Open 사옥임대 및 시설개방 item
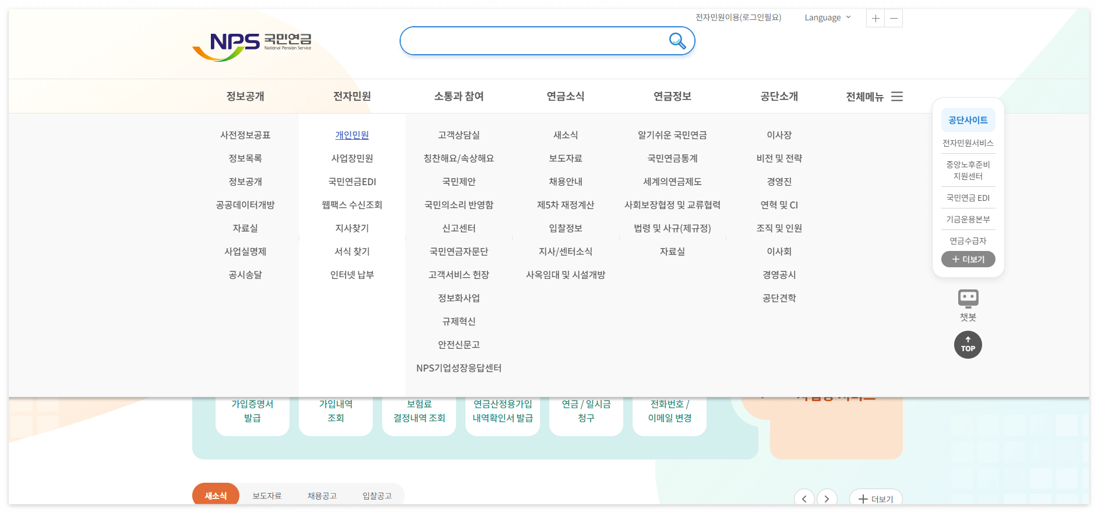This screenshot has height=513, width=1098. pos(566,275)
